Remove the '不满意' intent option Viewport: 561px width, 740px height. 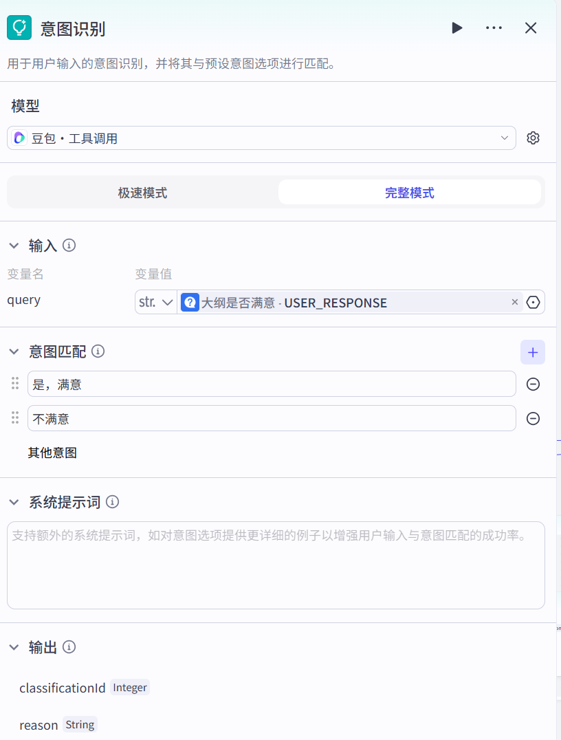pyautogui.click(x=533, y=418)
